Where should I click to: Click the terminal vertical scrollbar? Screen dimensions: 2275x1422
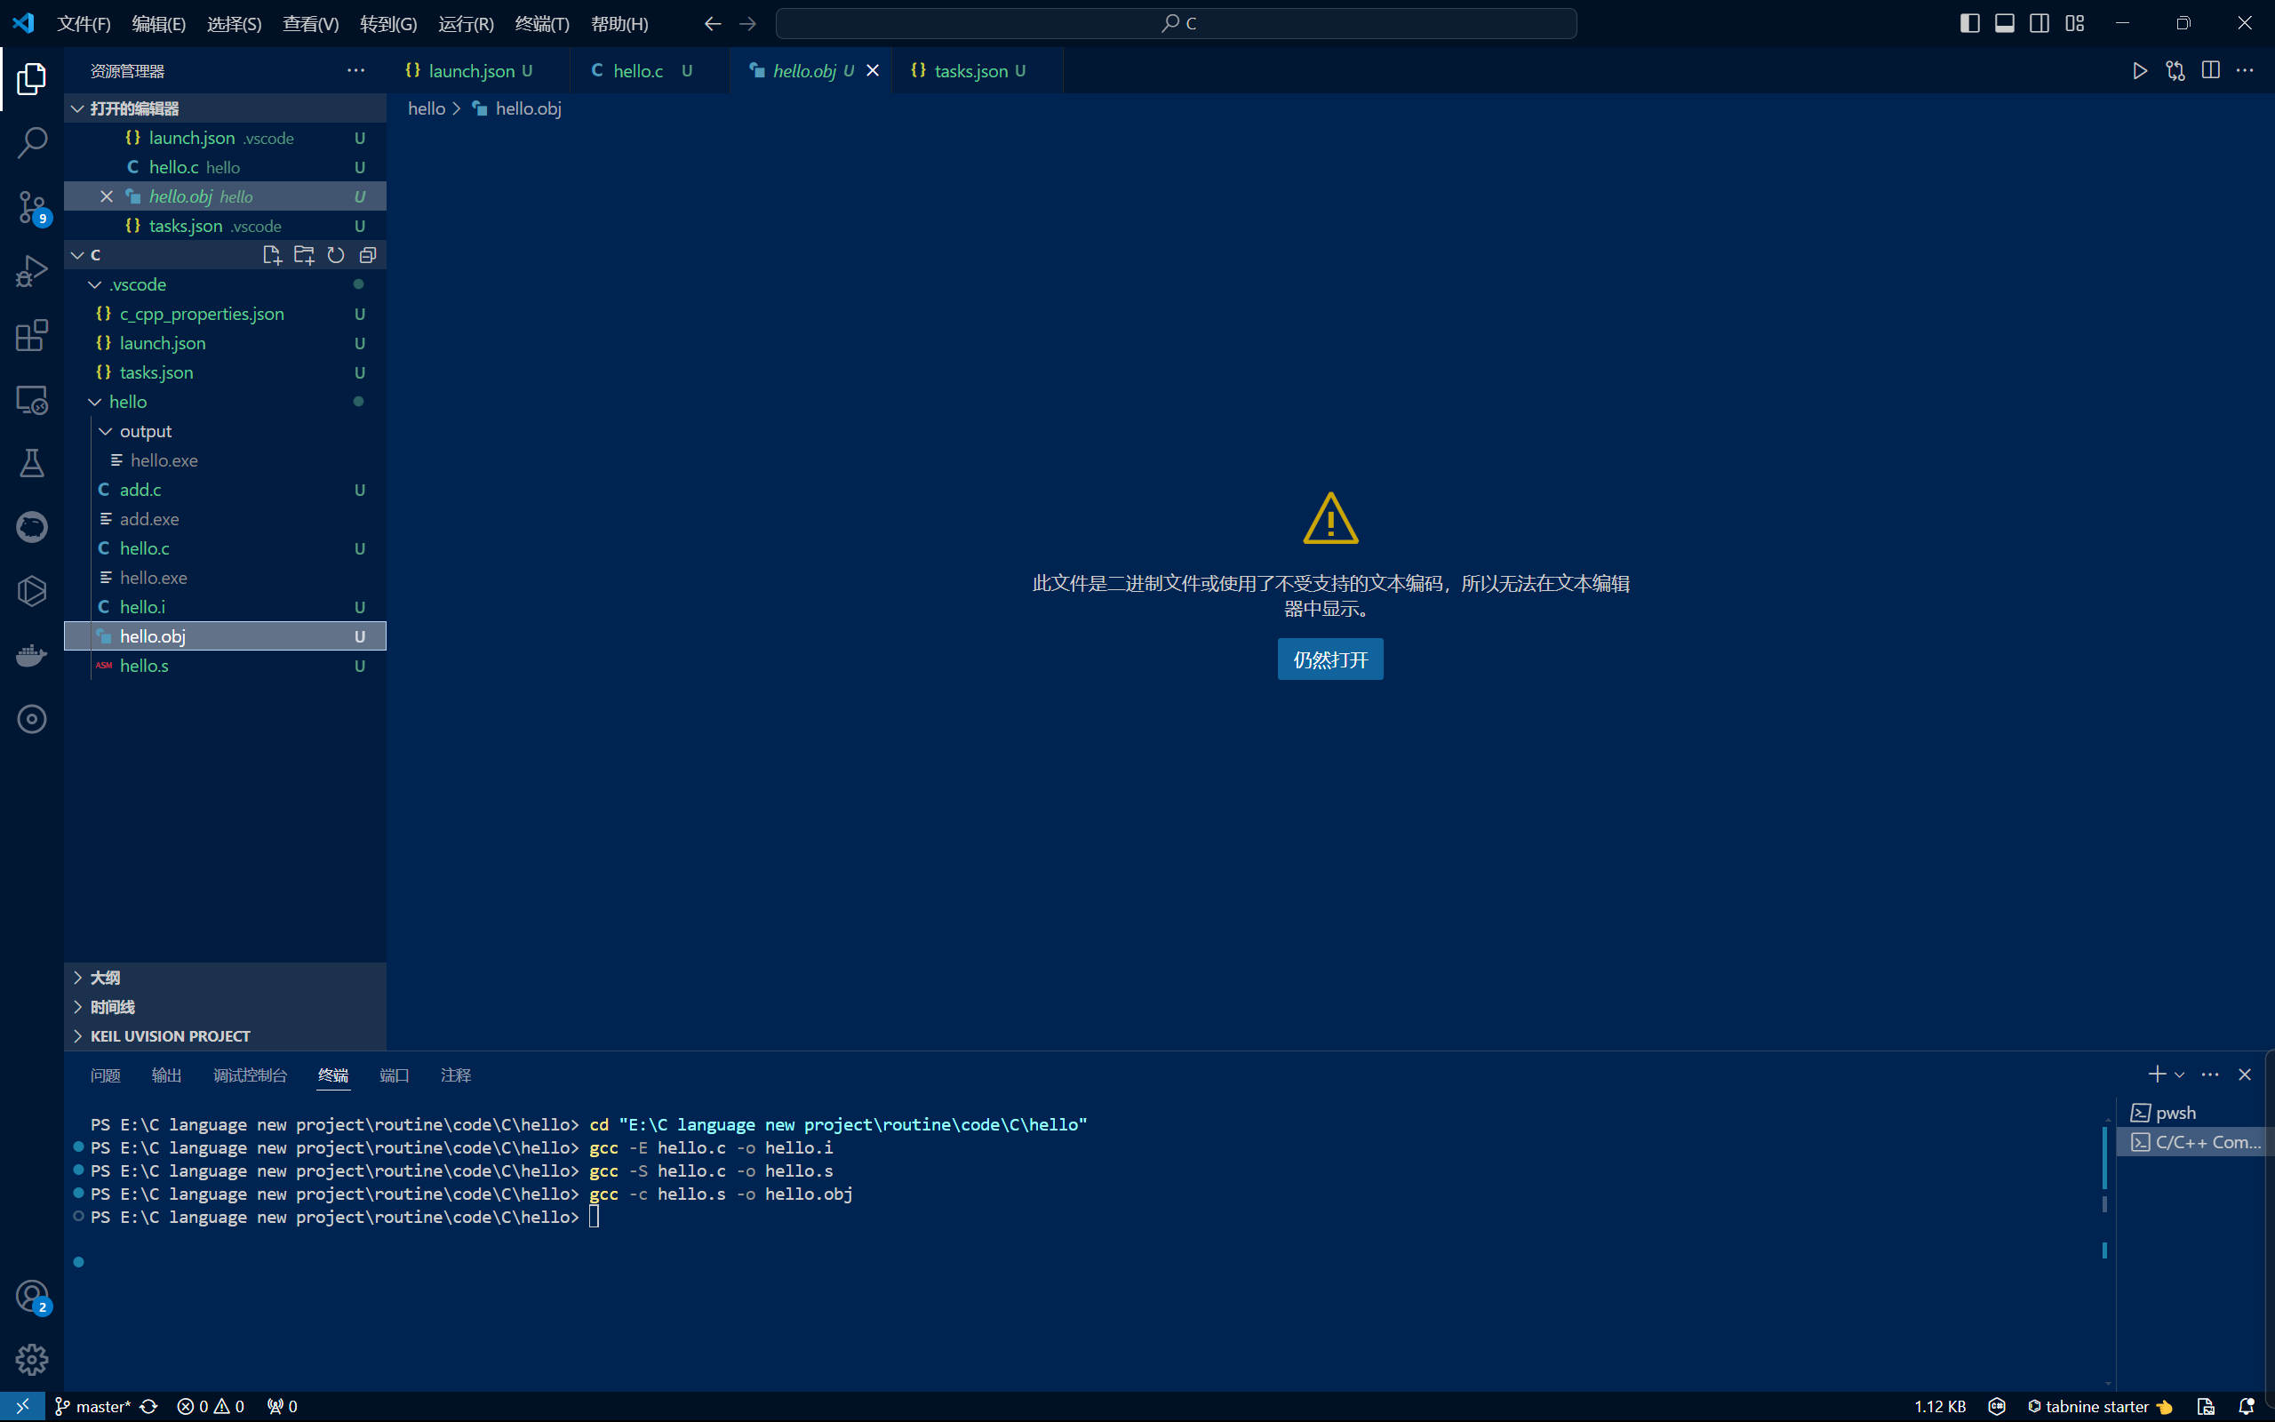coord(2105,1157)
